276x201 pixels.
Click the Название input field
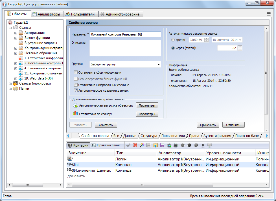125,34
